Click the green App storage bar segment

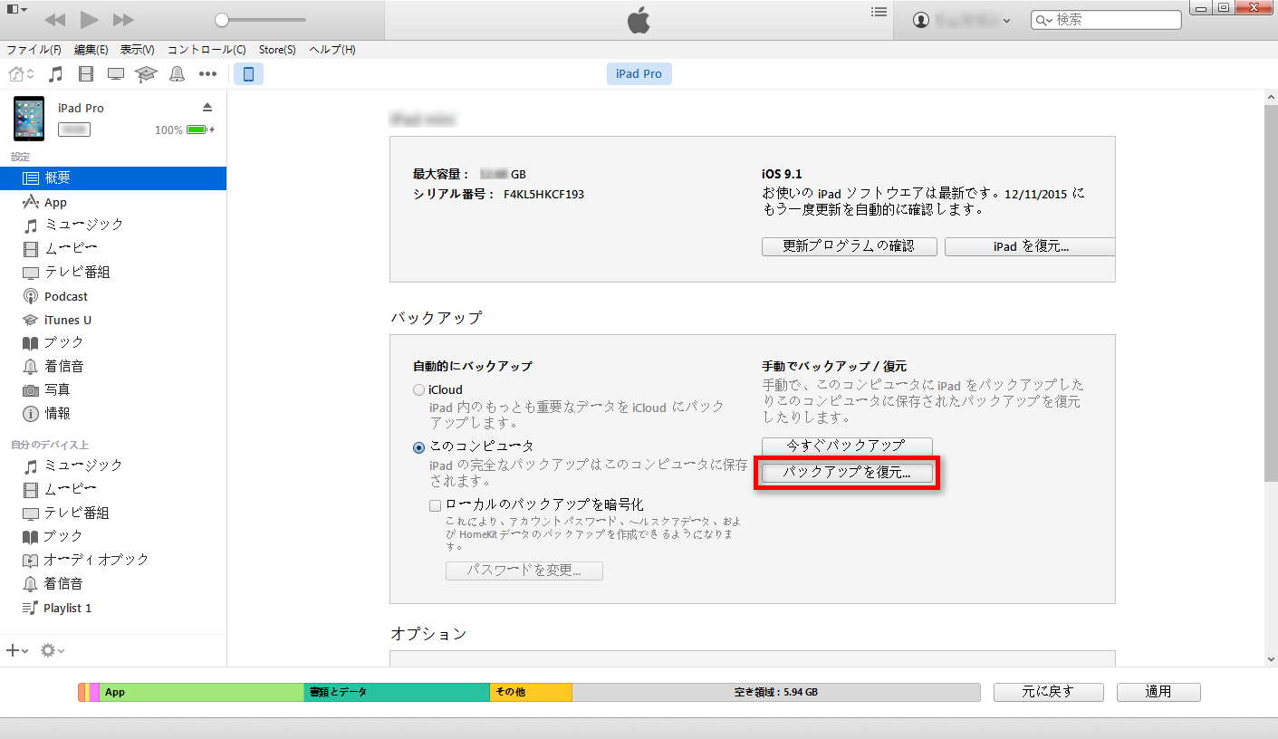(x=201, y=692)
